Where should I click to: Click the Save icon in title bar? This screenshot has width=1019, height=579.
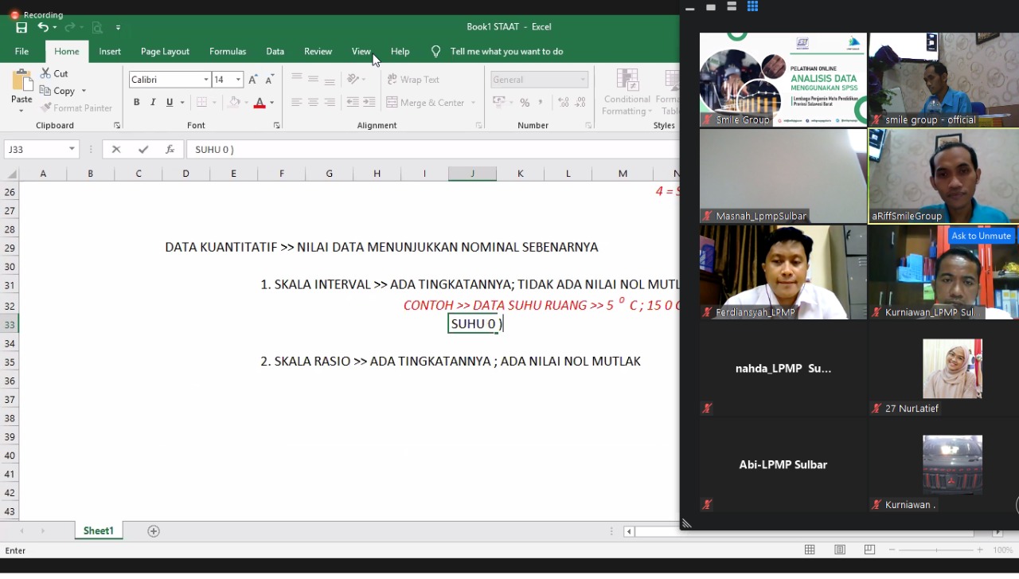(x=21, y=27)
